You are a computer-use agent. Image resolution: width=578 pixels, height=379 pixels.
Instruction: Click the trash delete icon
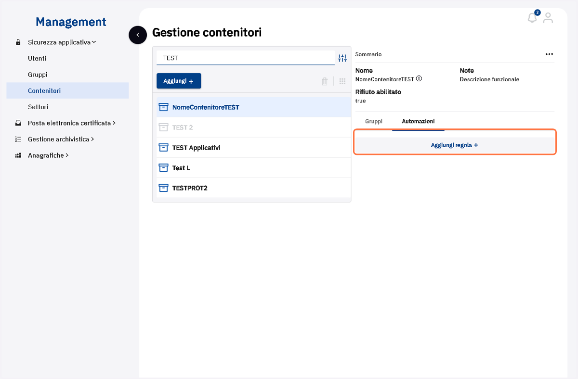point(325,81)
